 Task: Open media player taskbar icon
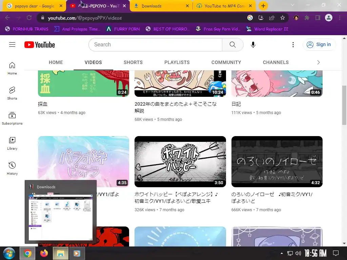click(77, 253)
